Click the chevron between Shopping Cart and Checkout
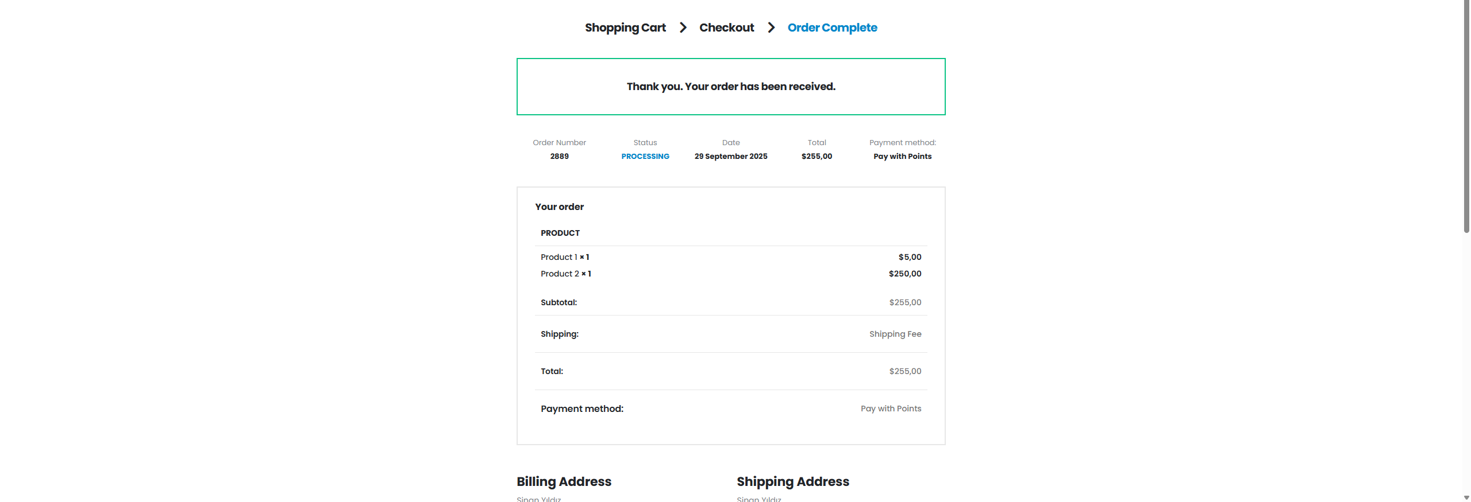Viewport: 1471px width, 502px height. point(683,27)
